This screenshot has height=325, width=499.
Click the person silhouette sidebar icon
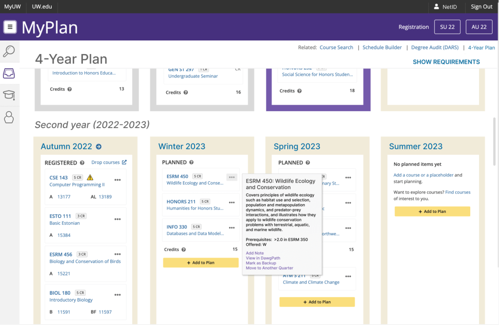pos(9,117)
